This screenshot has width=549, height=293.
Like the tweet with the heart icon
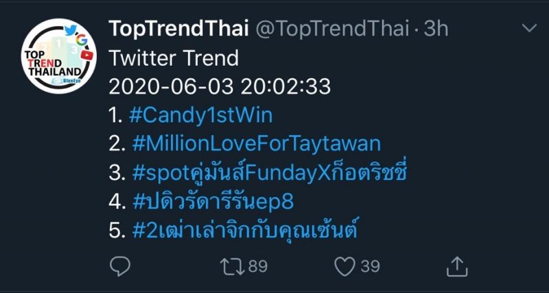tap(344, 266)
